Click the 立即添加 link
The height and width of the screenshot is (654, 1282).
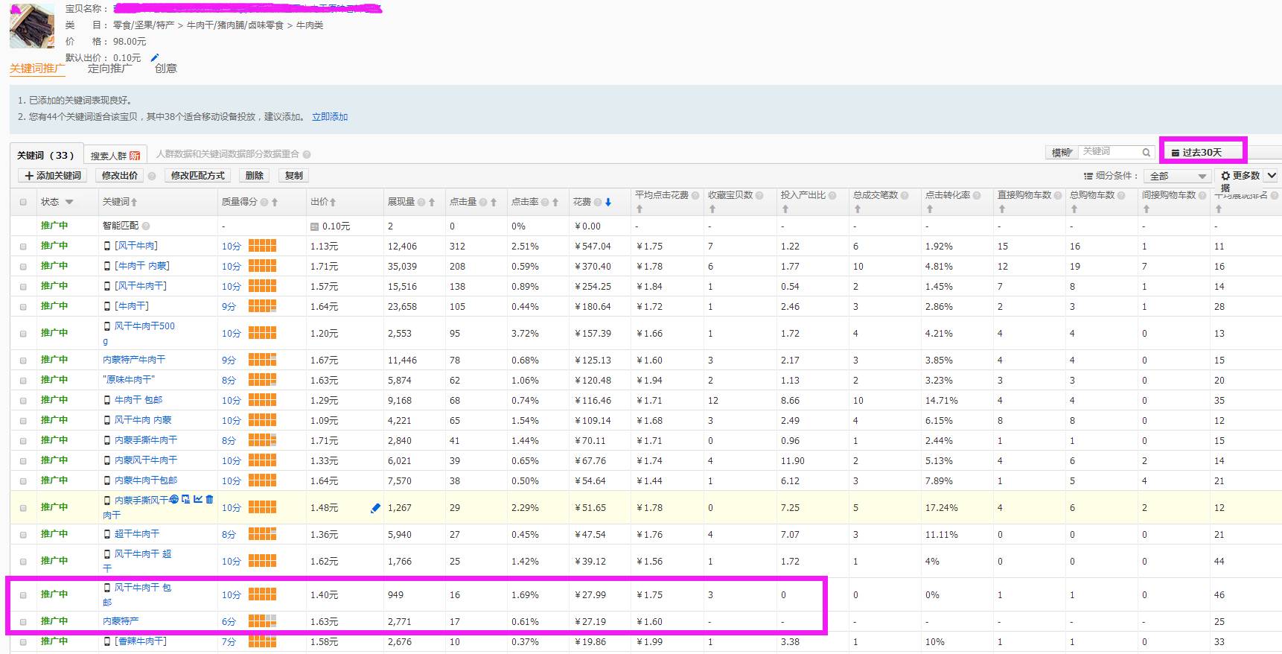point(330,117)
